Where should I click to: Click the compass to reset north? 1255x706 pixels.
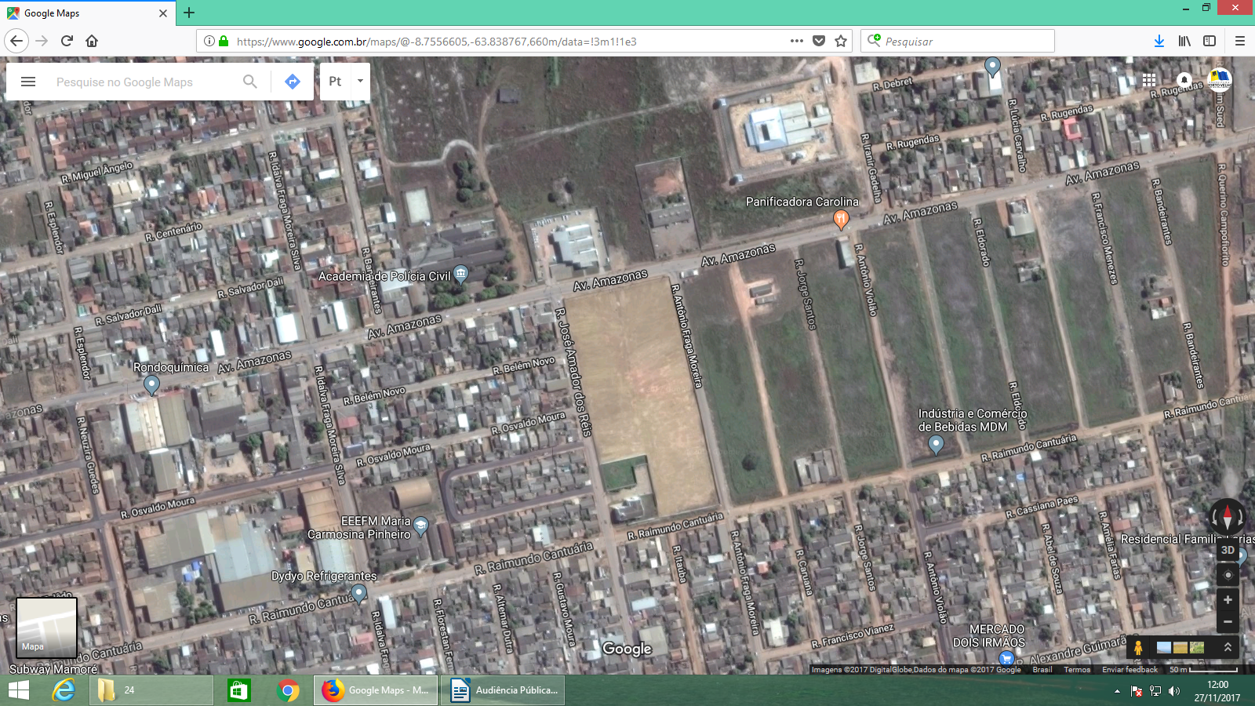(1228, 518)
